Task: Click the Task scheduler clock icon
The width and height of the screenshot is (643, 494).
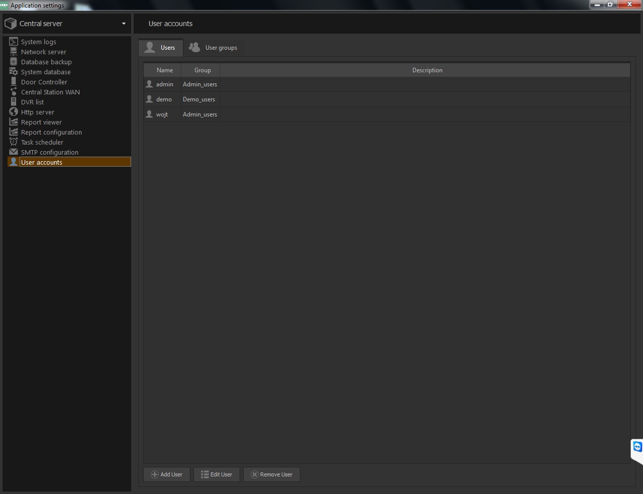Action: (x=14, y=142)
